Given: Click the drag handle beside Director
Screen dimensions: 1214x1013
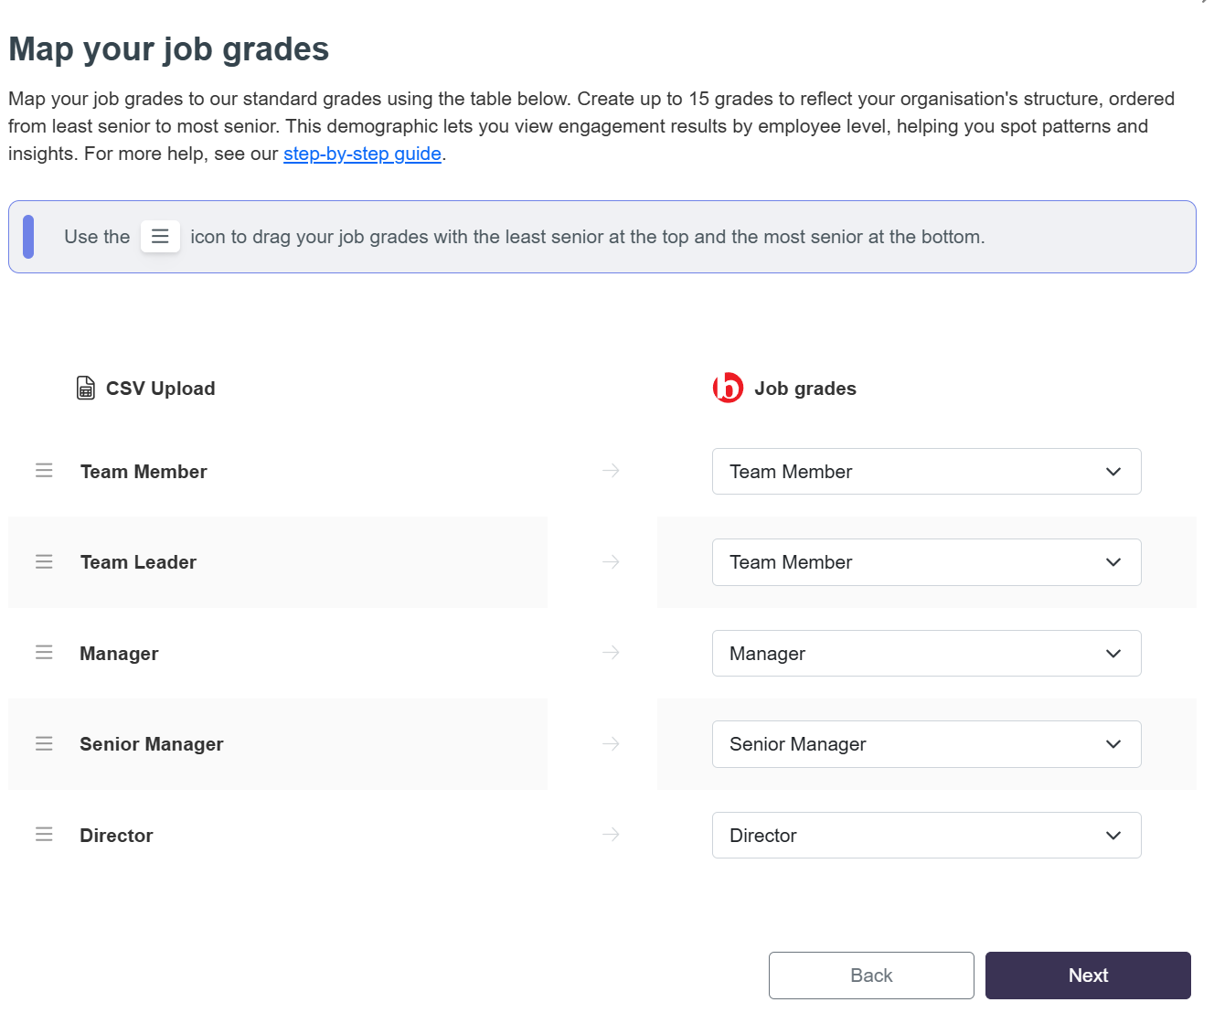Looking at the screenshot, I should pyautogui.click(x=44, y=834).
